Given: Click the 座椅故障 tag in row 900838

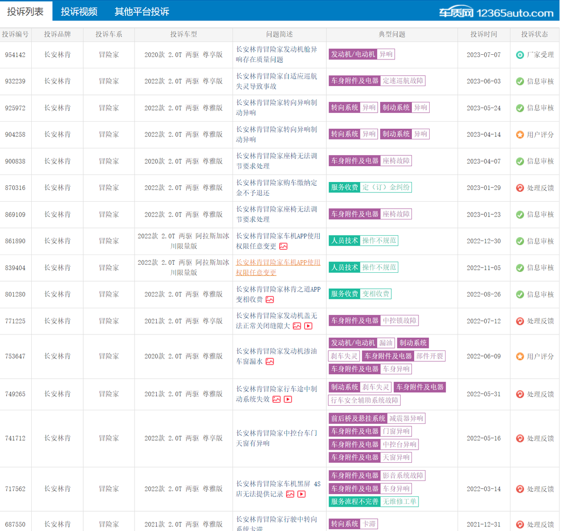Looking at the screenshot, I should [396, 161].
